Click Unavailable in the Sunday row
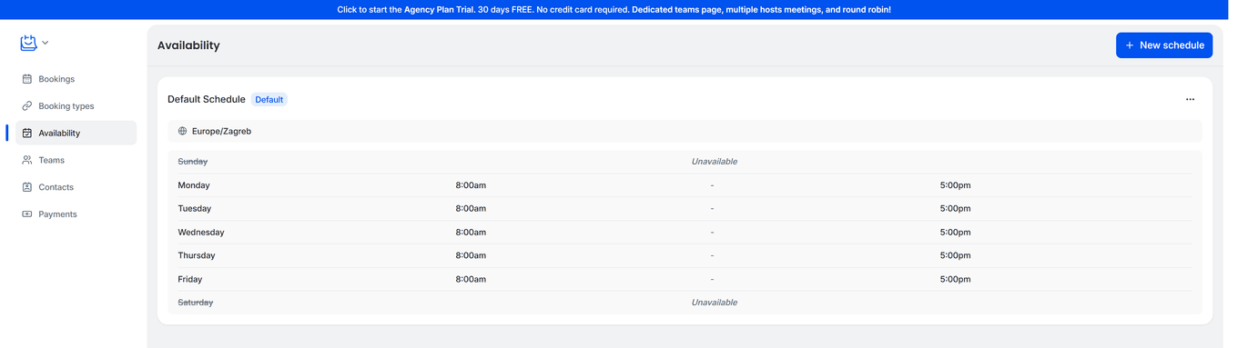The height and width of the screenshot is (348, 1238). click(x=715, y=162)
